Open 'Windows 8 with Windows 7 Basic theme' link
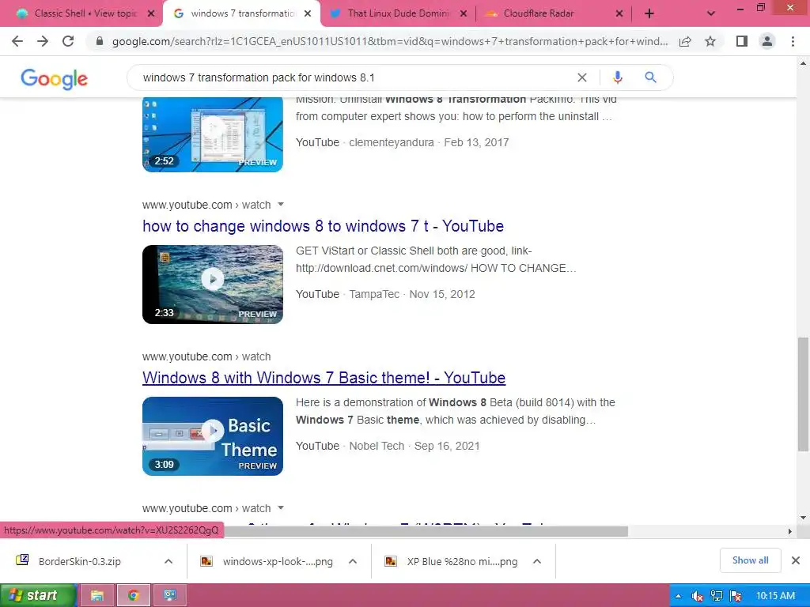 324,378
